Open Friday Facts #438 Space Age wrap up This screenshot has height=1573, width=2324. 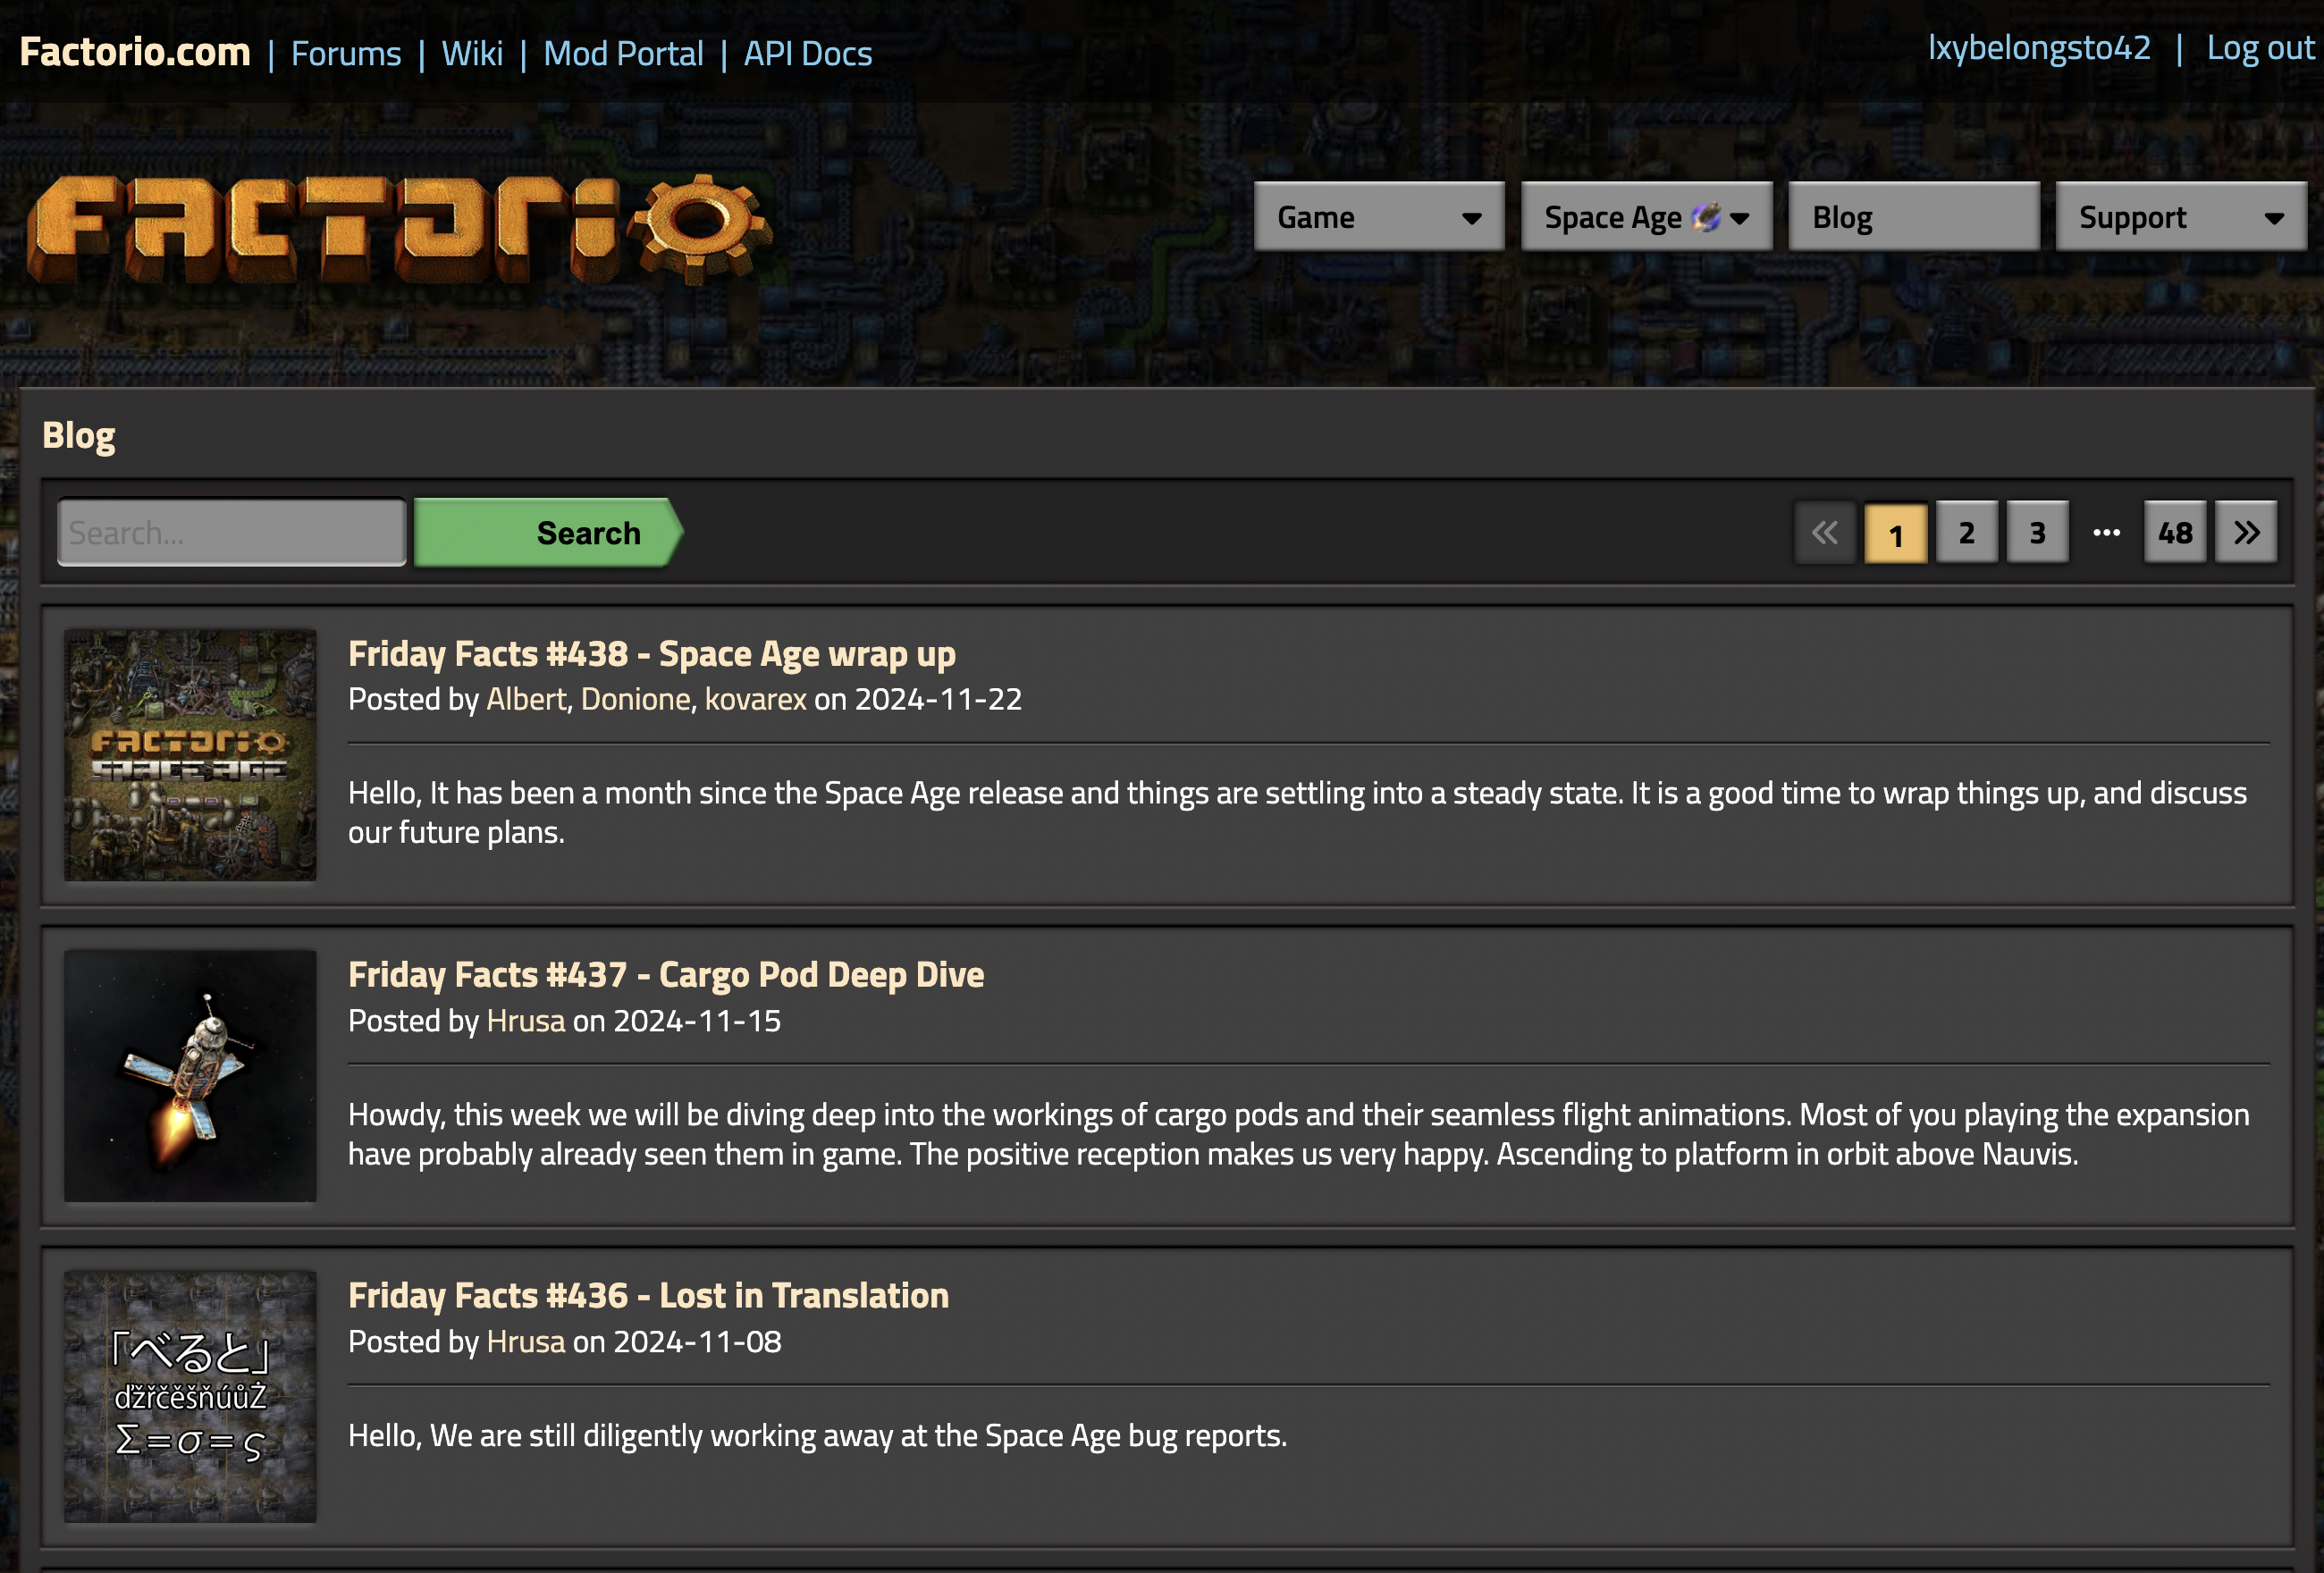tap(652, 654)
